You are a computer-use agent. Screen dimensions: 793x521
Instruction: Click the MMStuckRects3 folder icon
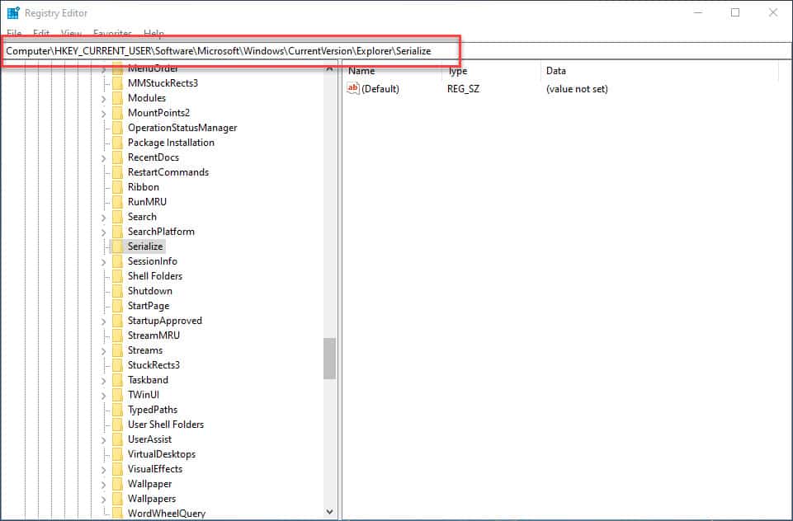coord(117,83)
